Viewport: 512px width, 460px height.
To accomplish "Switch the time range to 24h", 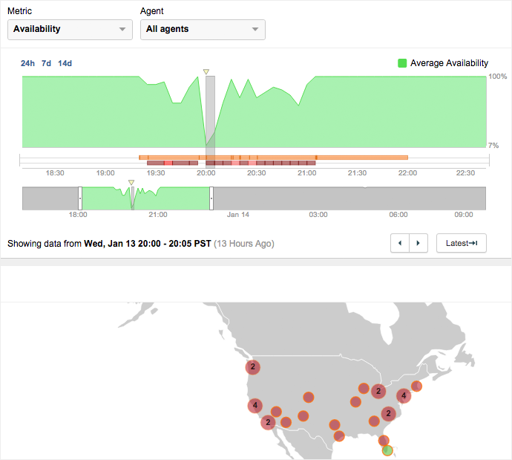I will 27,63.
